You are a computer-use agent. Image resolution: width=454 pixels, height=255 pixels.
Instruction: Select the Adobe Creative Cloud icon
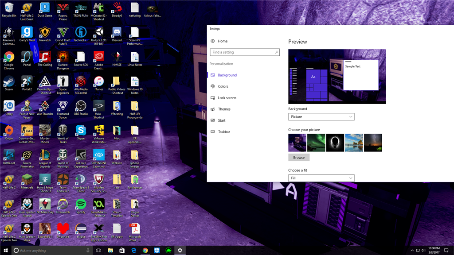(99, 61)
